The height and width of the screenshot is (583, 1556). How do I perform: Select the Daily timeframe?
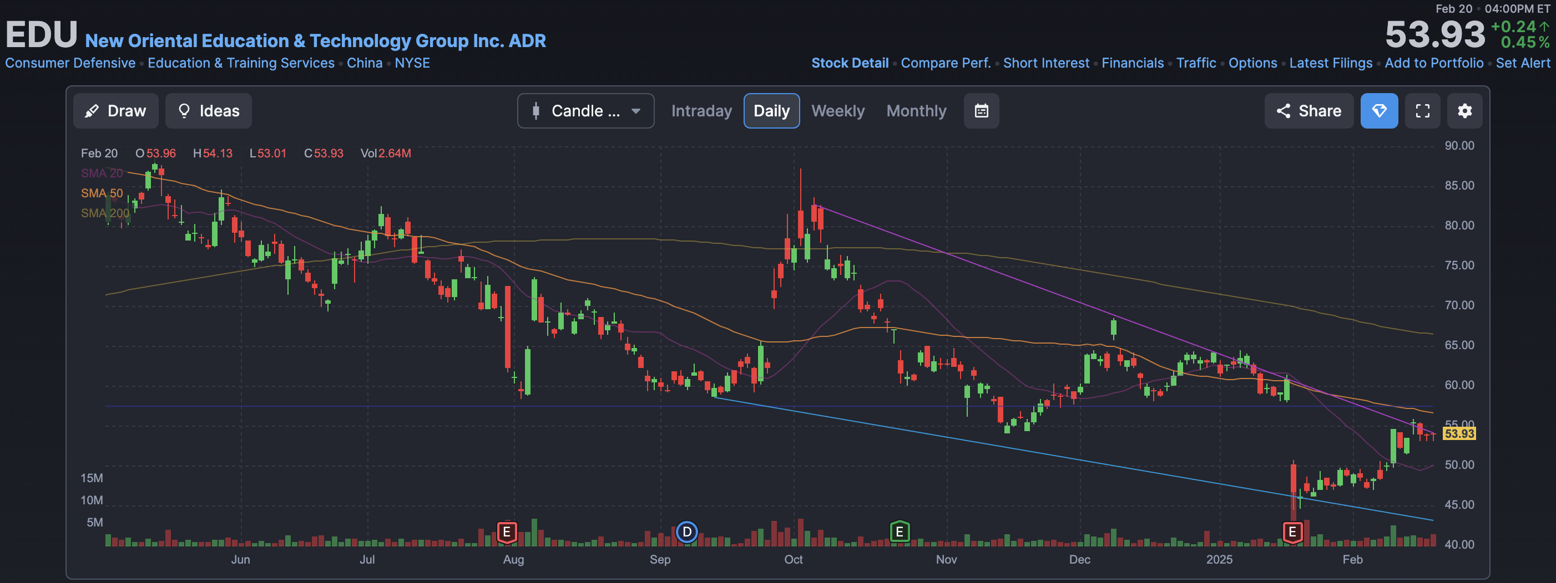[x=771, y=111]
